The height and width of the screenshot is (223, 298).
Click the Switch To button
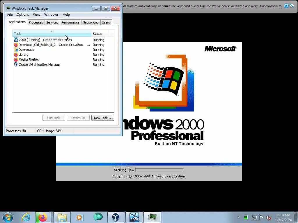pyautogui.click(x=78, y=118)
